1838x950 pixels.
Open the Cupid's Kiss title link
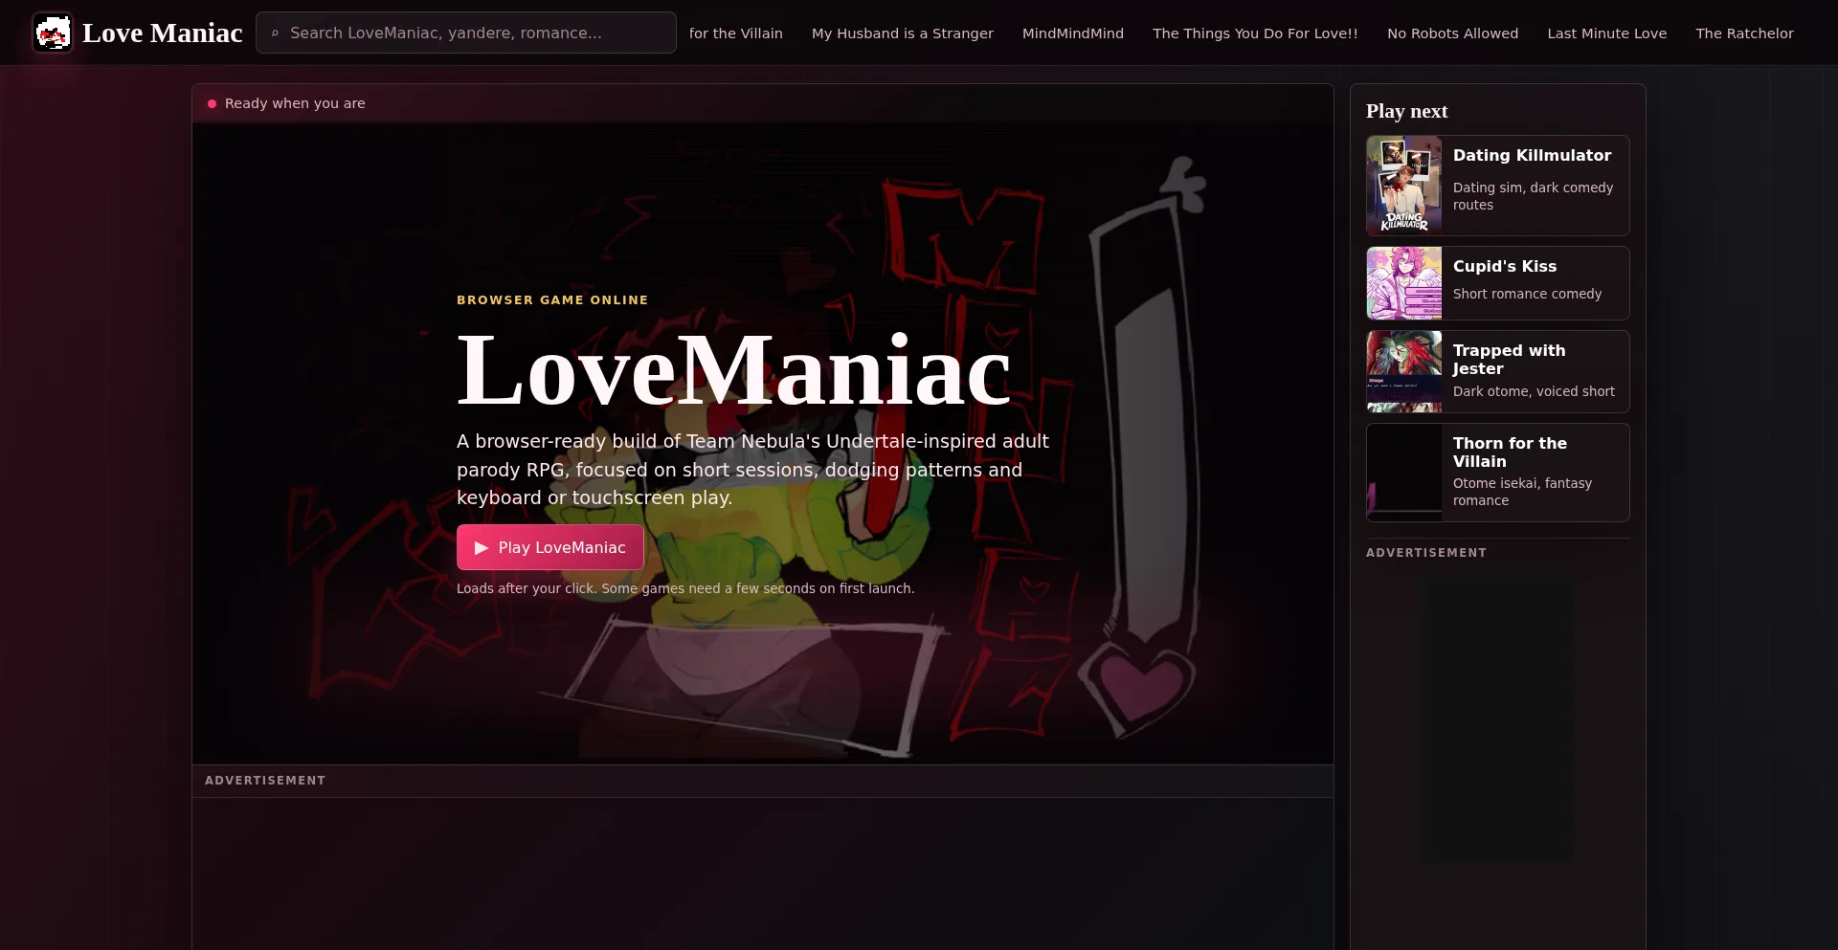coord(1504,266)
